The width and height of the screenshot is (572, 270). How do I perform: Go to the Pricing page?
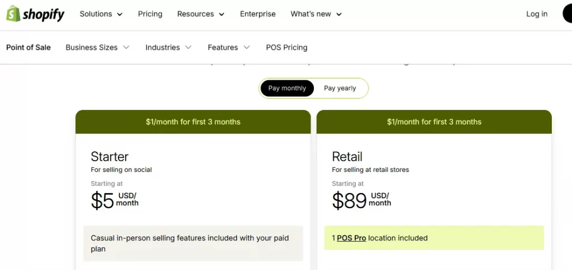pos(150,14)
